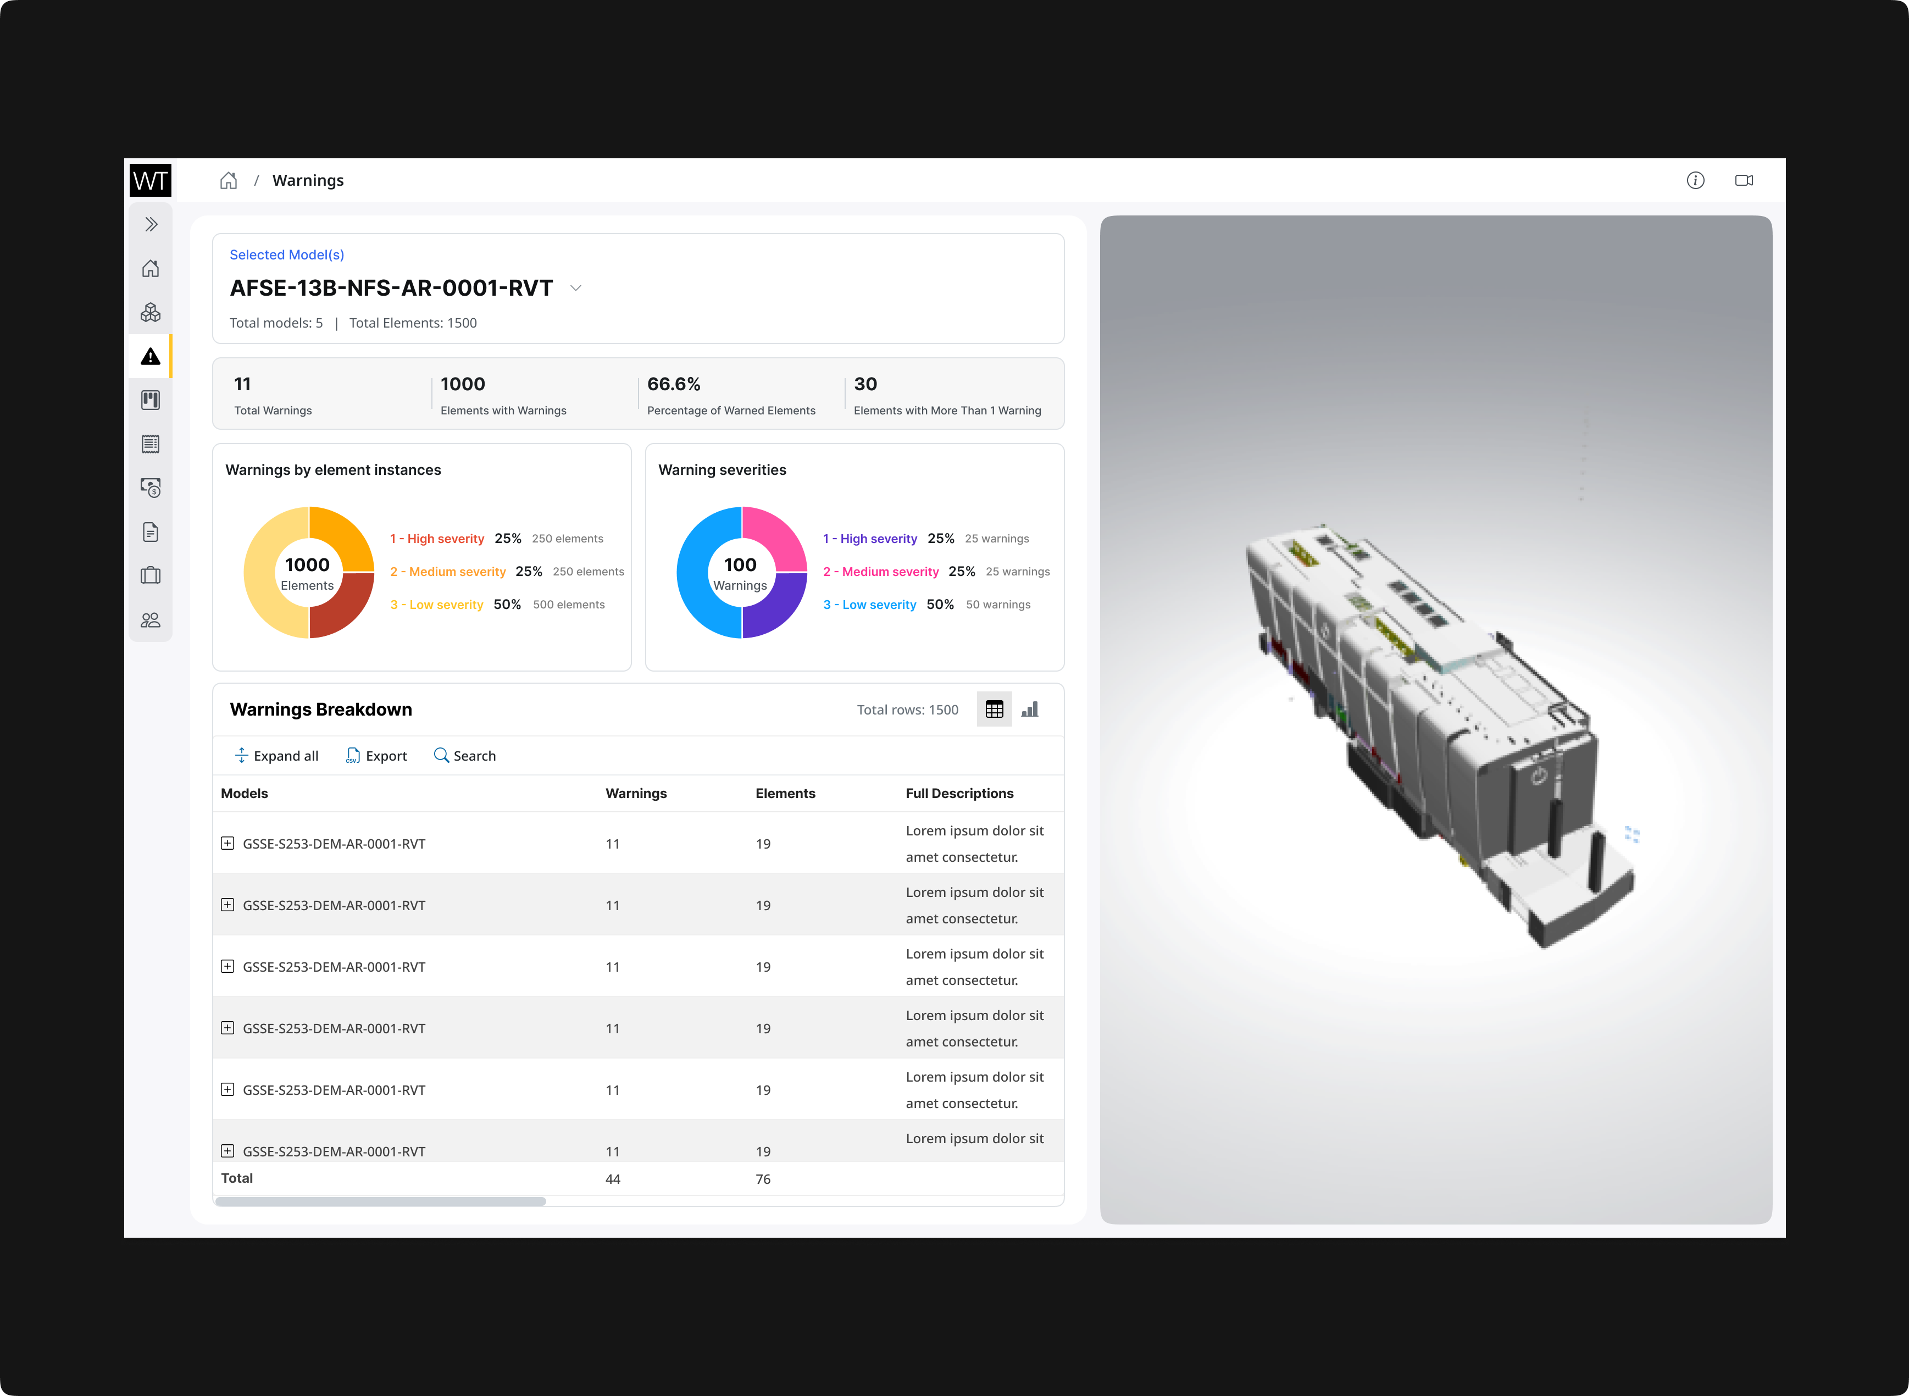The image size is (1909, 1396).
Task: Open the video recording icon top right
Action: 1744,180
